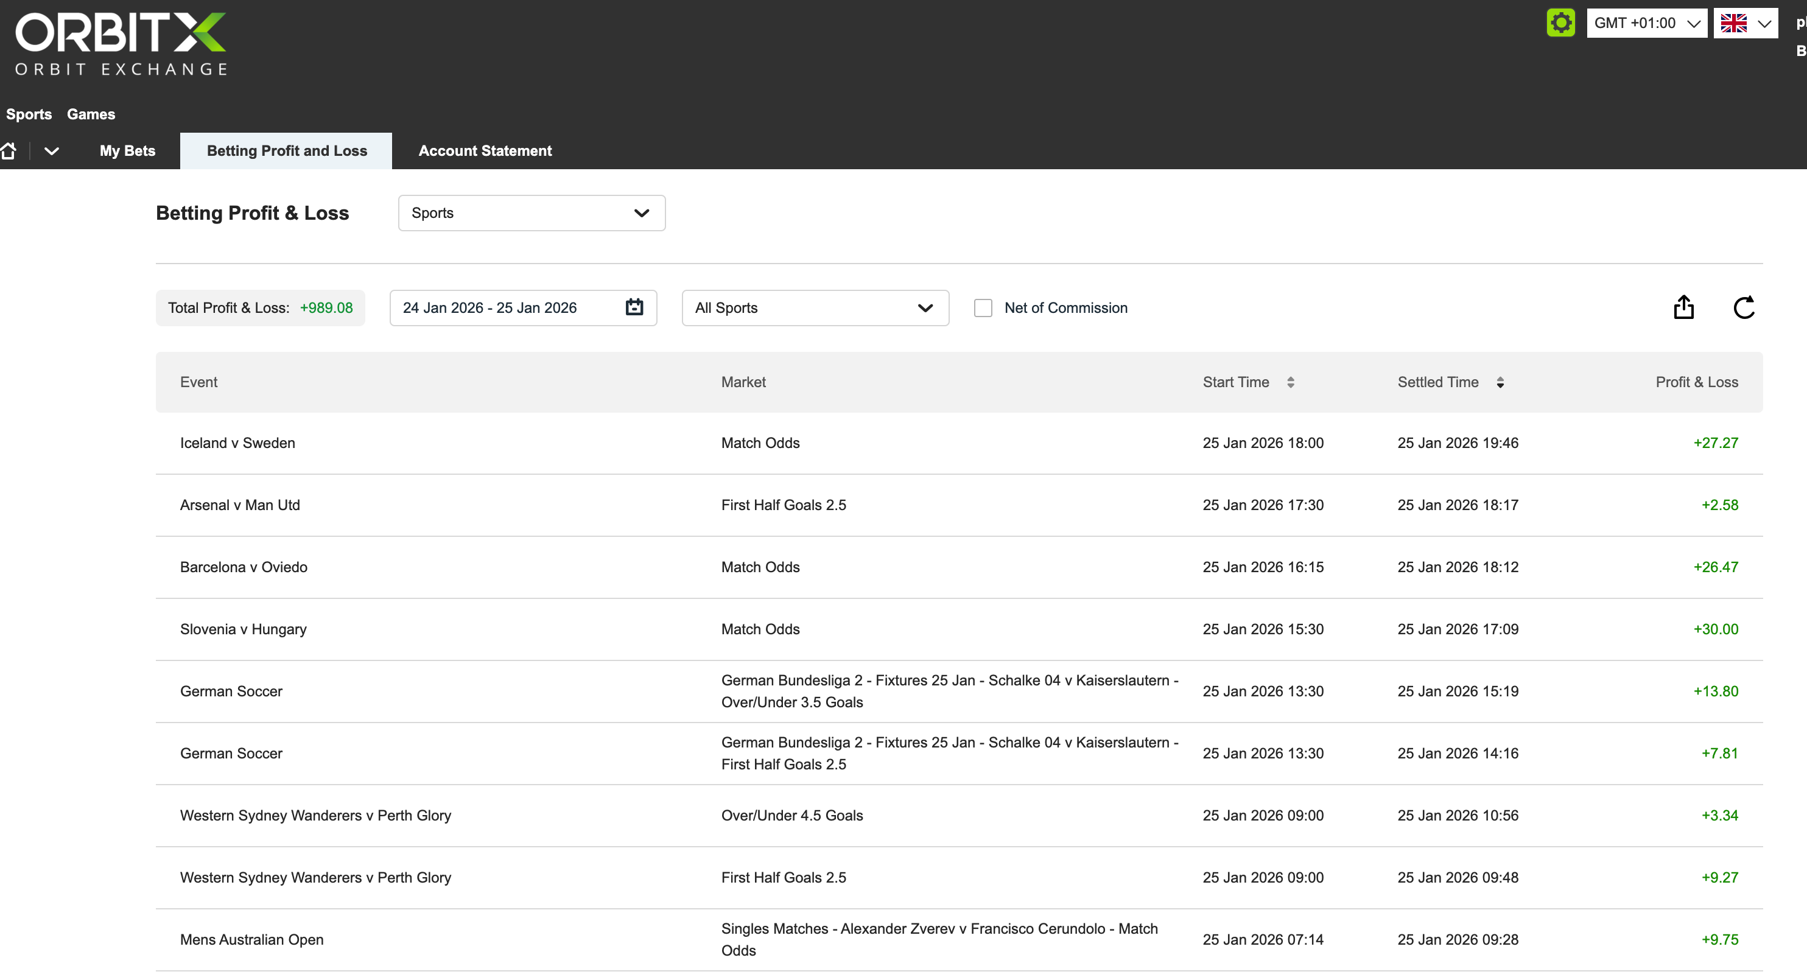Click the +7.81 profit value
The width and height of the screenshot is (1807, 980).
(1720, 754)
